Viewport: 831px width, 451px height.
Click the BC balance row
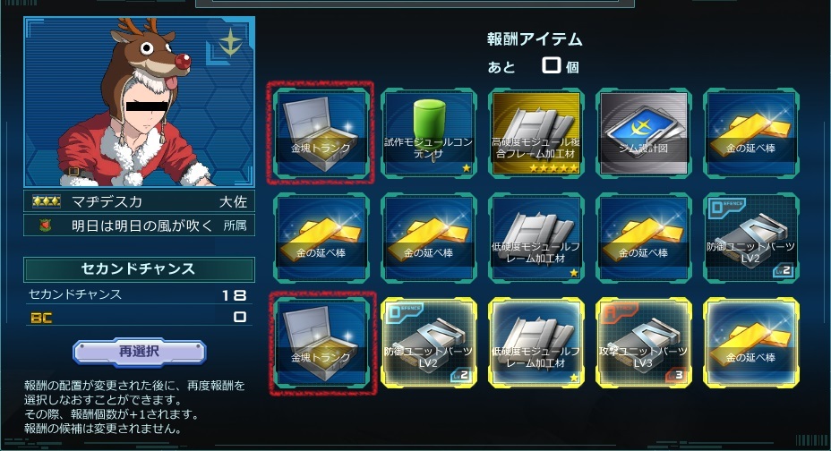(139, 317)
